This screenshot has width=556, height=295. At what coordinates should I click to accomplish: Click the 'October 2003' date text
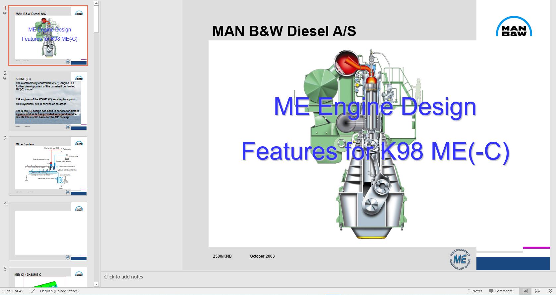pos(262,256)
